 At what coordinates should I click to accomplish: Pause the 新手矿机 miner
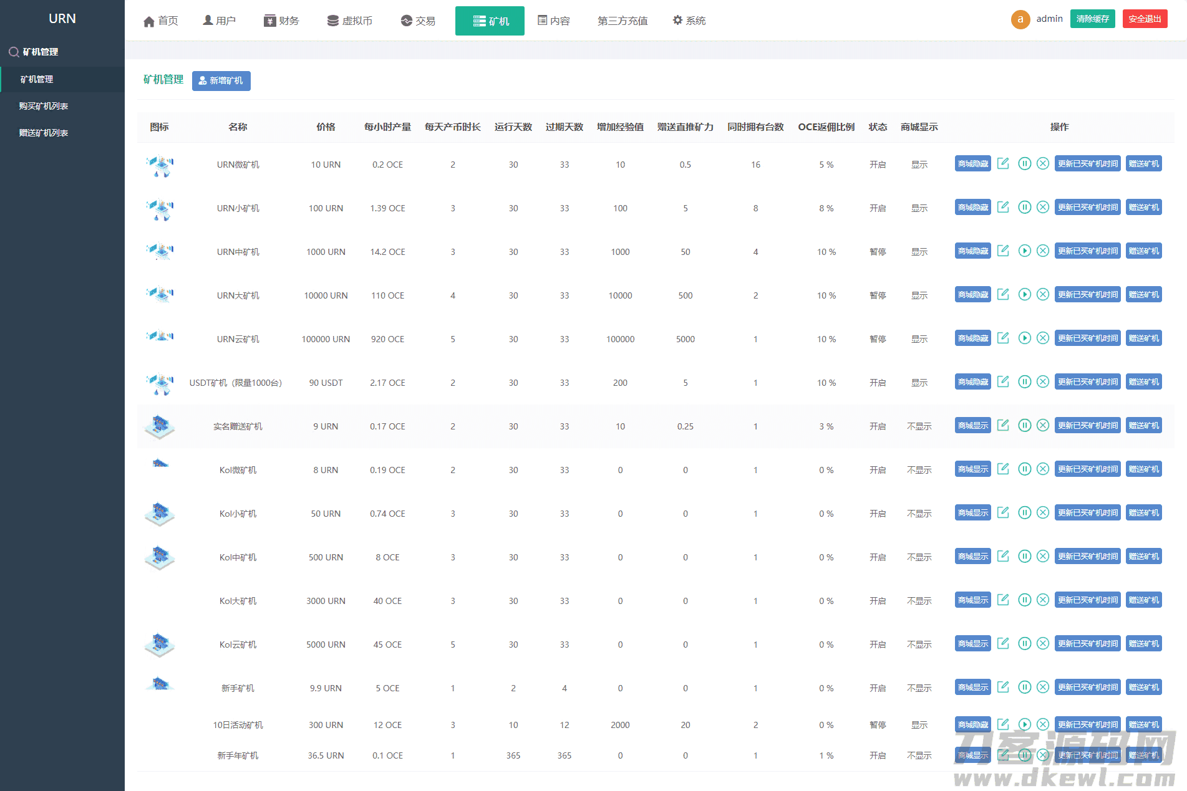click(1024, 688)
